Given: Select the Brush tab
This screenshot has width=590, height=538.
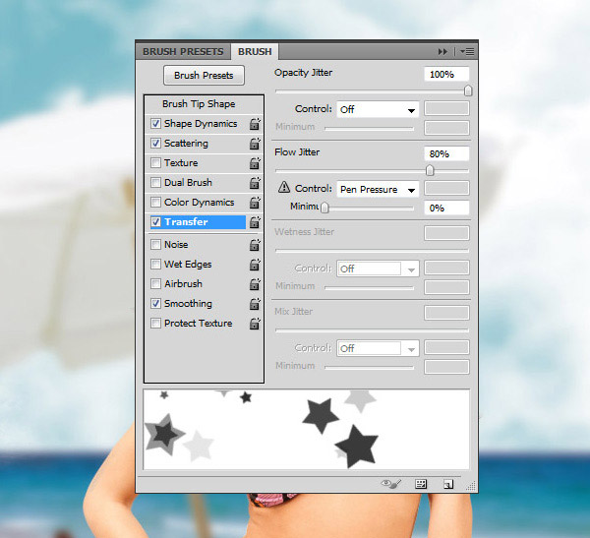Looking at the screenshot, I should click(x=255, y=51).
